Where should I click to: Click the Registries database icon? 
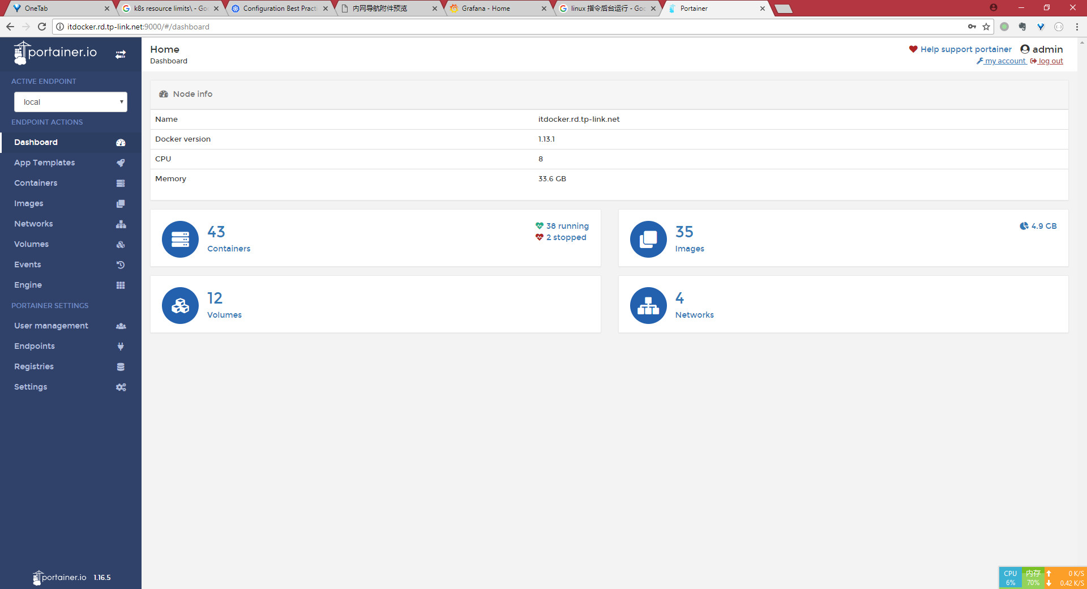click(121, 367)
